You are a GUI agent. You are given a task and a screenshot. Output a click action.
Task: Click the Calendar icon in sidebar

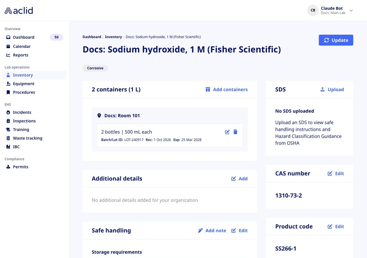click(x=8, y=46)
